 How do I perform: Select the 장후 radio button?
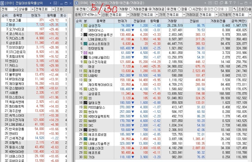pyautogui.click(x=216, y=9)
